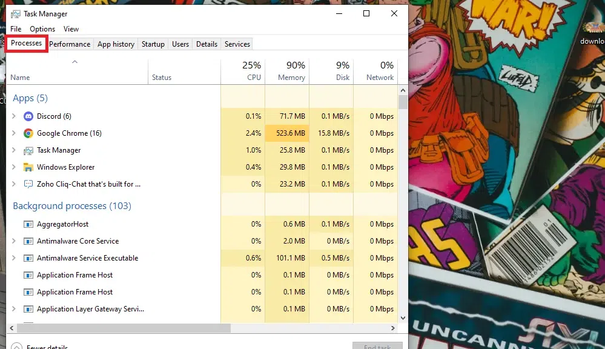
Task: Switch to the Processes tab
Action: [26, 43]
